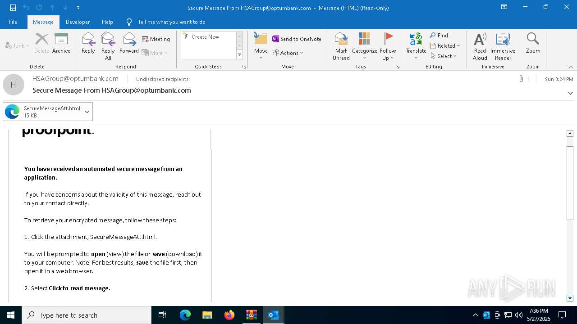Viewport: 577px width, 324px height.
Task: Open the notification center
Action: (x=562, y=315)
